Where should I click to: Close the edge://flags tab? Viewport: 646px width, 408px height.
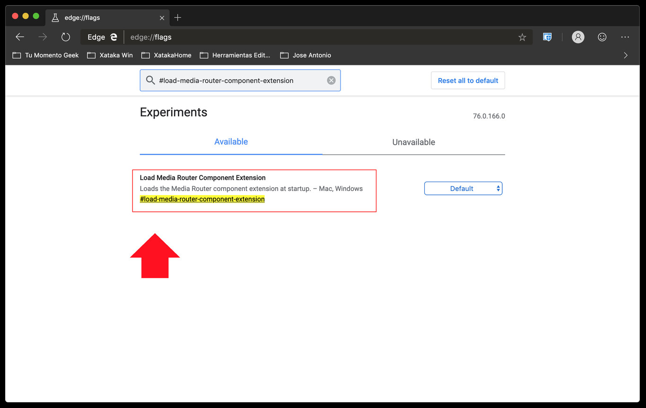click(162, 18)
